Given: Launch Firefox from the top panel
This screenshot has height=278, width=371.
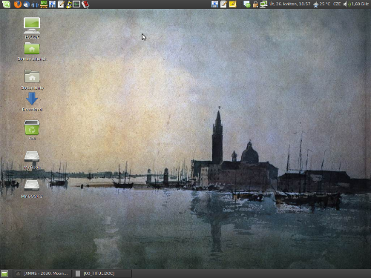Looking at the screenshot, I should coord(18,4).
